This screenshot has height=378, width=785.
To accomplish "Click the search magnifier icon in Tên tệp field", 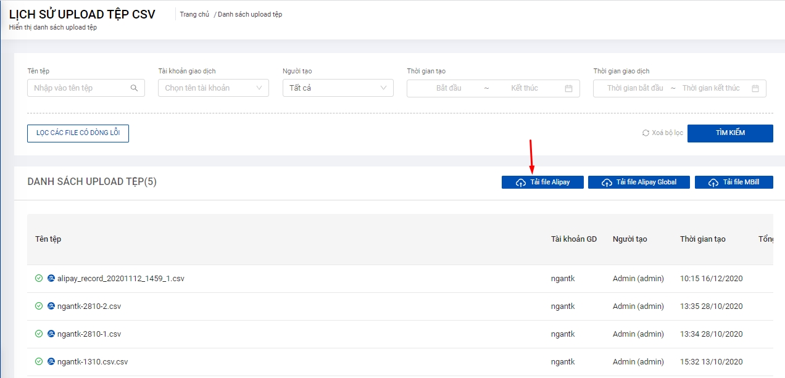I will [134, 88].
